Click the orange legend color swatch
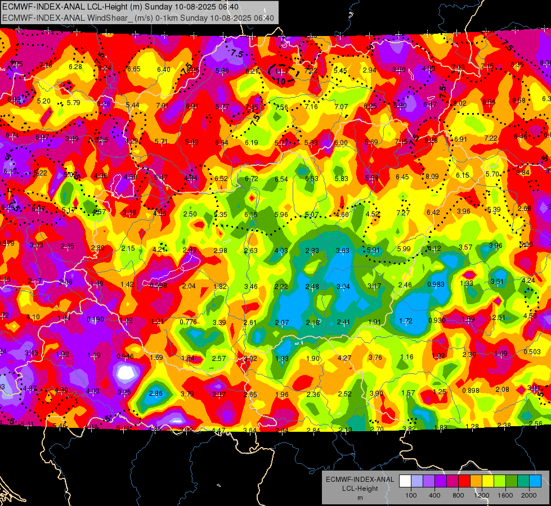The height and width of the screenshot is (506, 551). coord(476,481)
